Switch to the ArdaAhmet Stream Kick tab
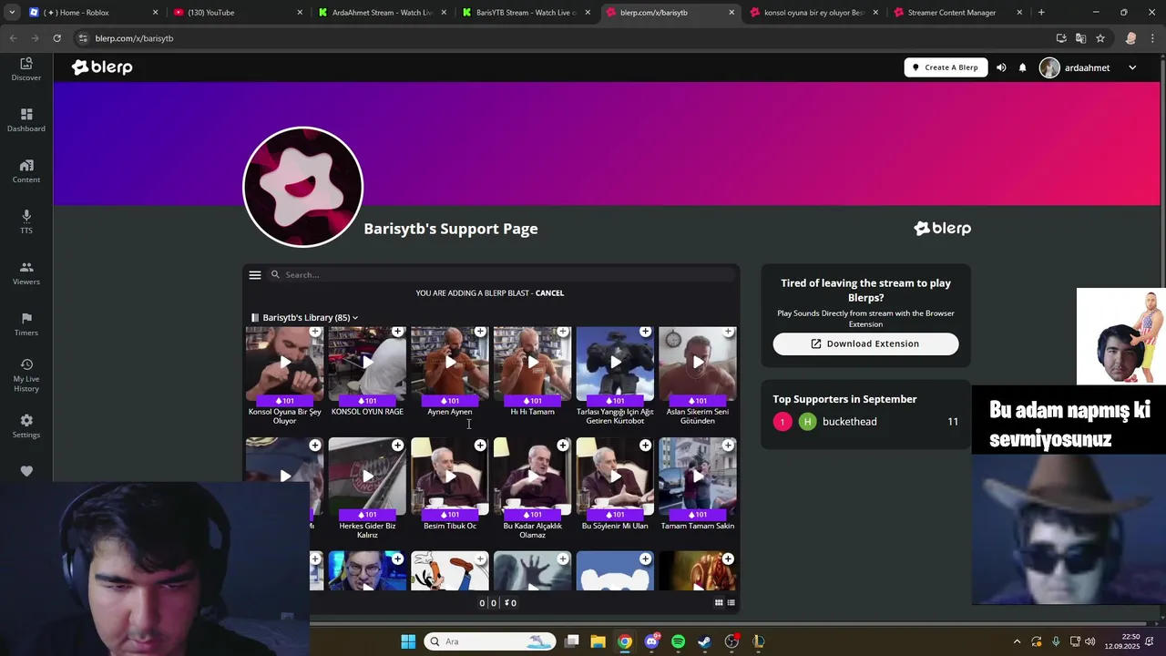 (x=382, y=13)
